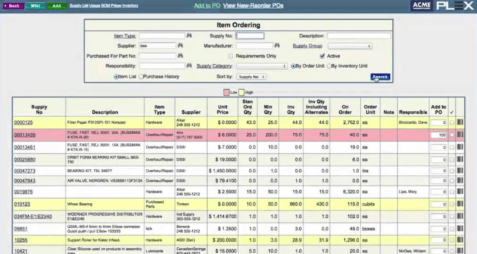Click barcode icon for 034FM-E1(E2)/40

pos(460,217)
